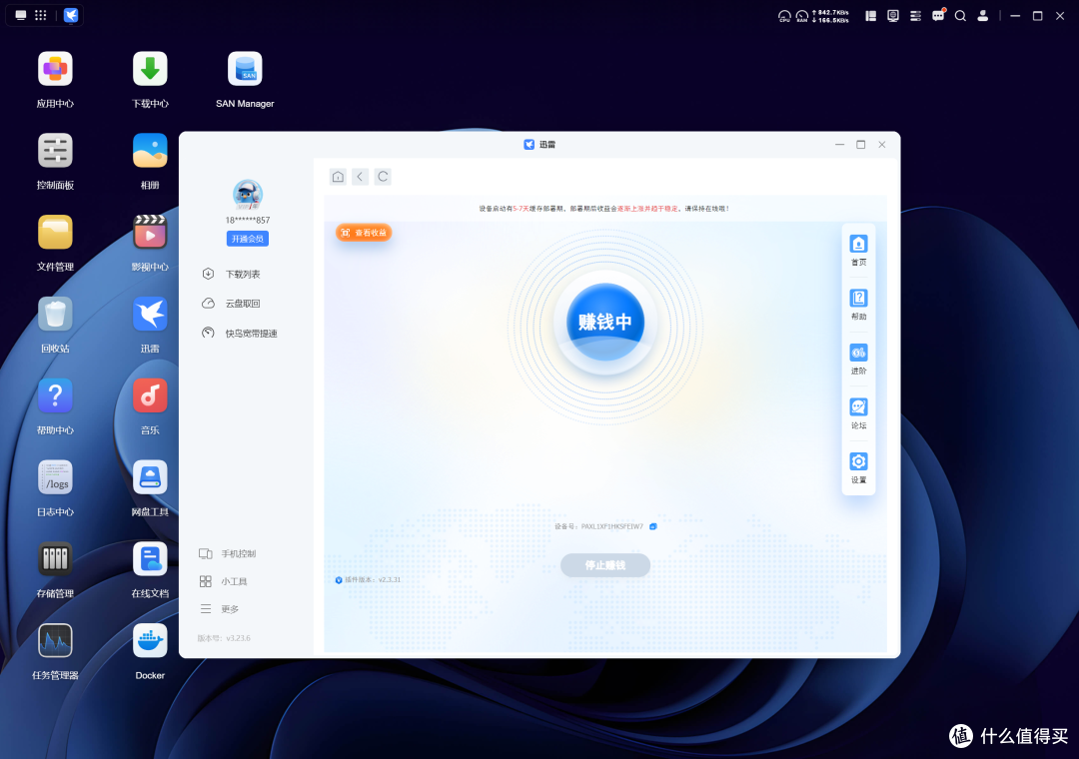The height and width of the screenshot is (759, 1079).
Task: Open the app grid launcher in top bar
Action: click(41, 15)
